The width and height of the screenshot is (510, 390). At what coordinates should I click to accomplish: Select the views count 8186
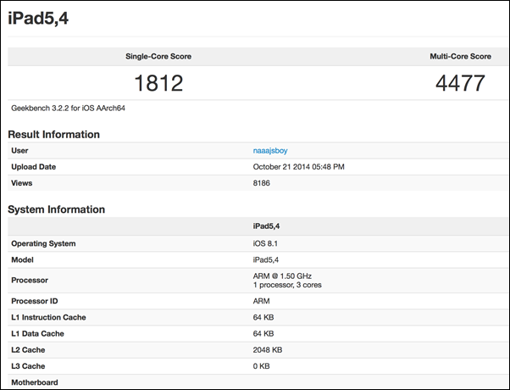click(262, 183)
